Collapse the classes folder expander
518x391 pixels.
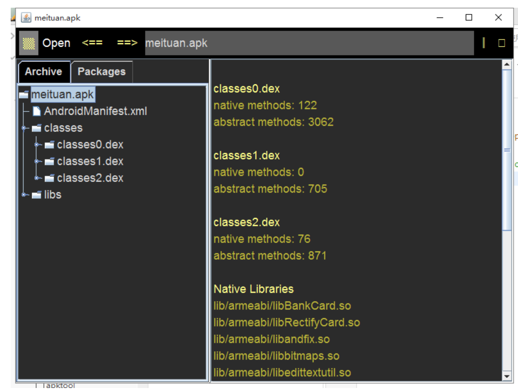[x=24, y=128]
